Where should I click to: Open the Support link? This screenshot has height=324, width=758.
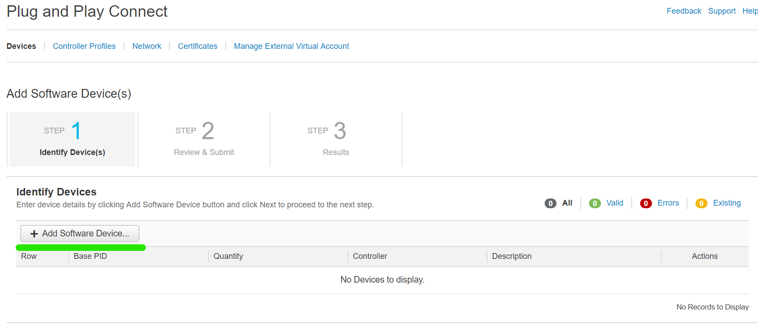click(721, 11)
